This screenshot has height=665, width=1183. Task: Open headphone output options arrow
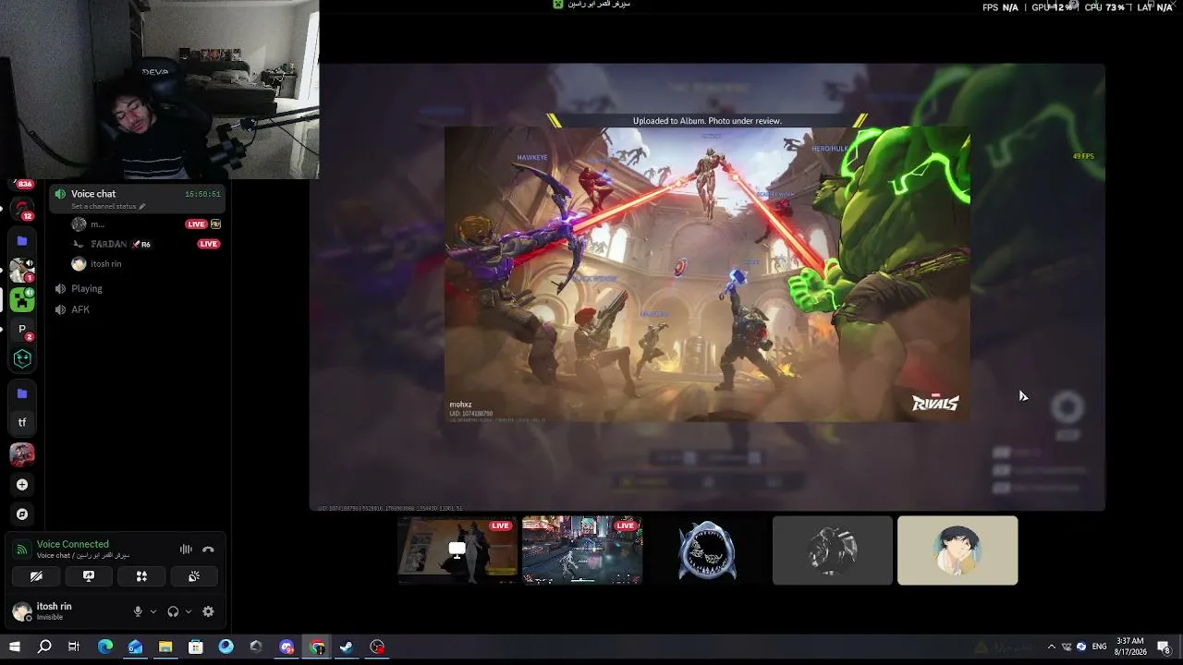tap(189, 611)
